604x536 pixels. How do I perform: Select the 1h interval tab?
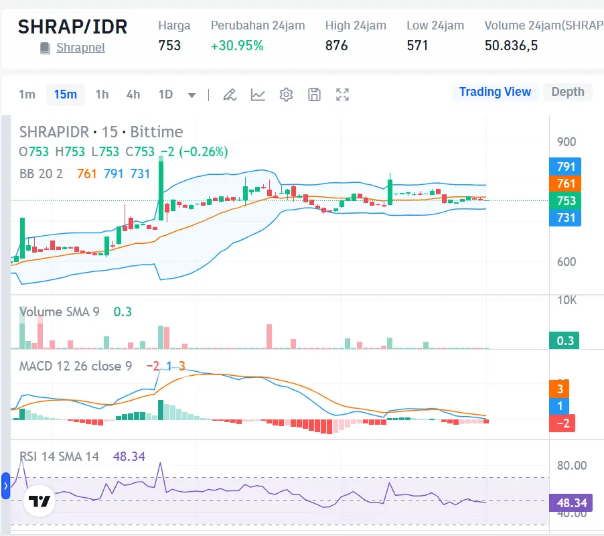(102, 94)
